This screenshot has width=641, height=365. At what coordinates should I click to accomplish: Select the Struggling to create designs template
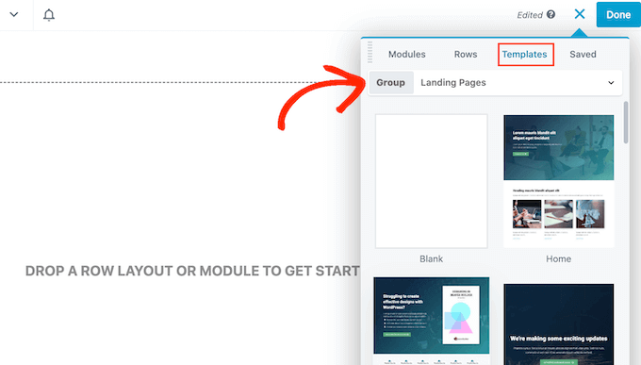(x=432, y=322)
